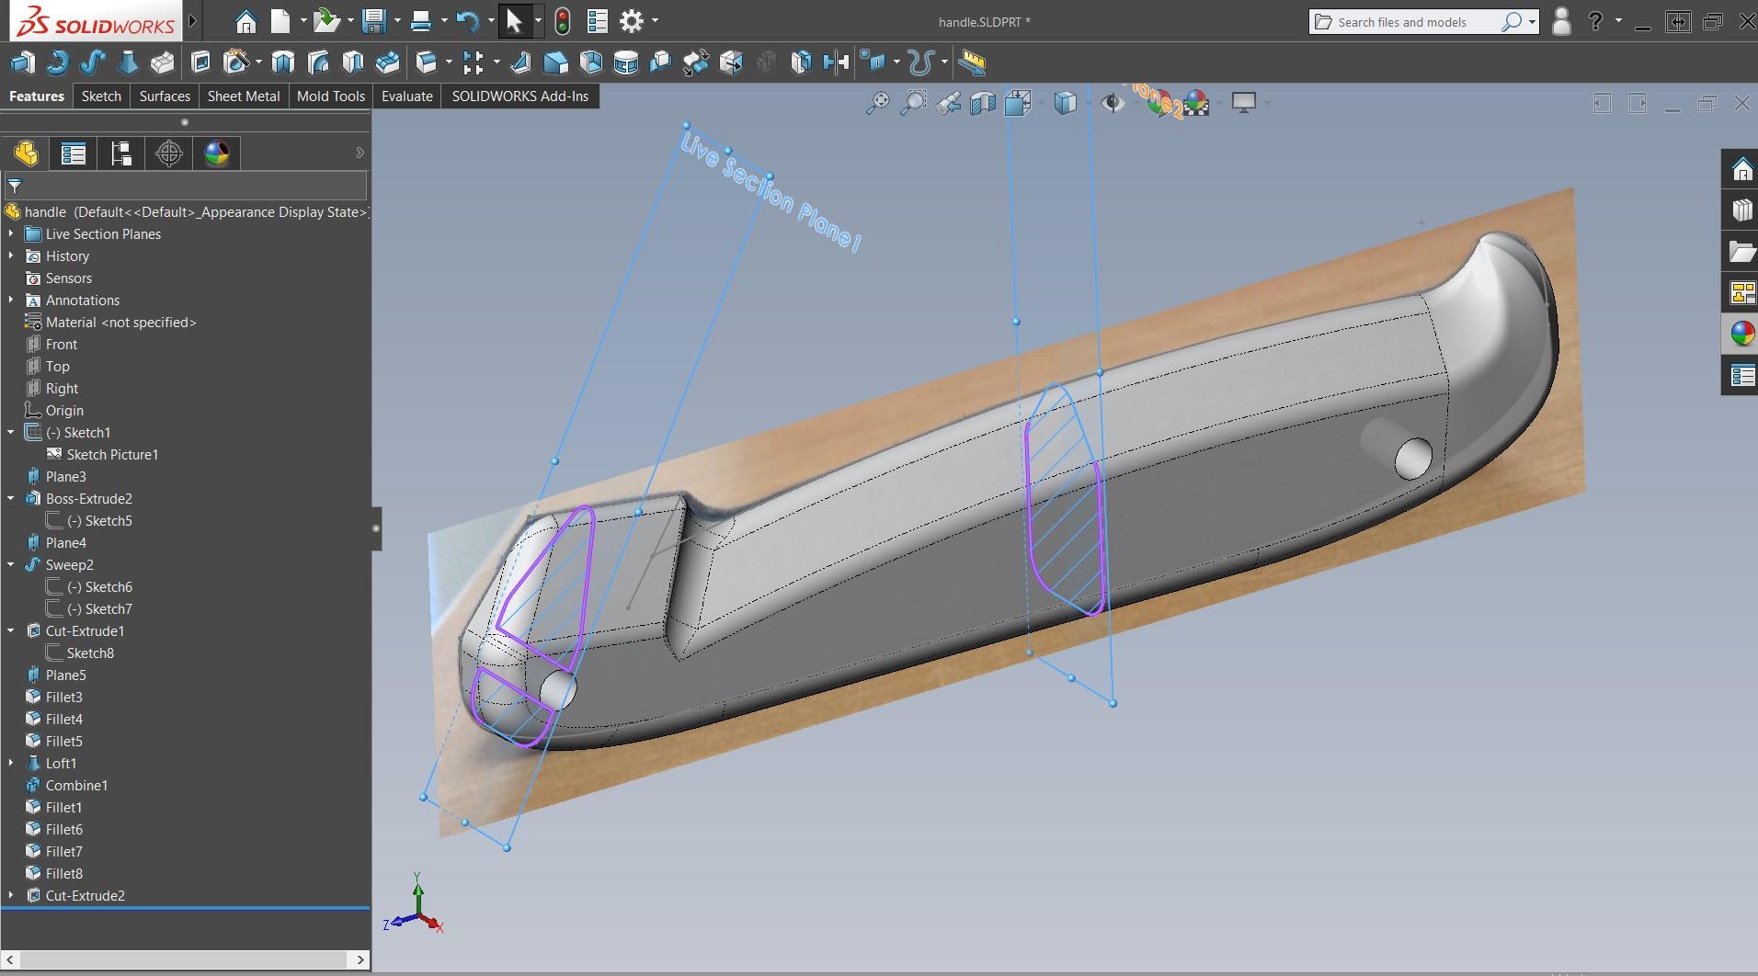Click the Rebuild traffic light icon
Viewport: 1758px width, 976px height.
tap(562, 21)
